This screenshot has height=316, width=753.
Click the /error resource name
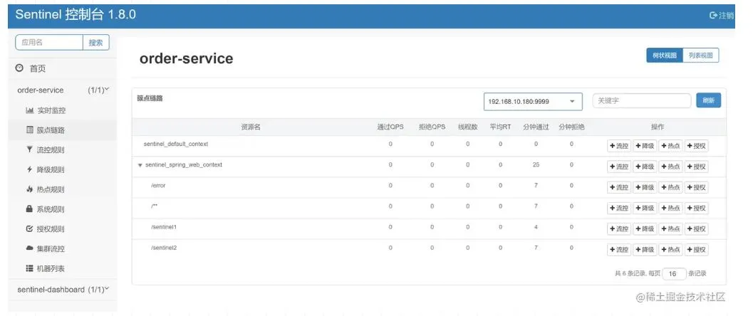tap(158, 186)
